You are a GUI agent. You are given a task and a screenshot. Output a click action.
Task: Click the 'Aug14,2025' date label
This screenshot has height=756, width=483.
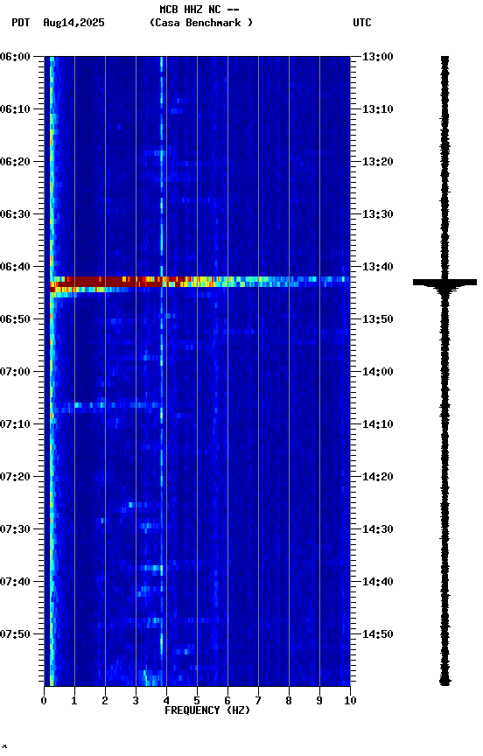[73, 23]
